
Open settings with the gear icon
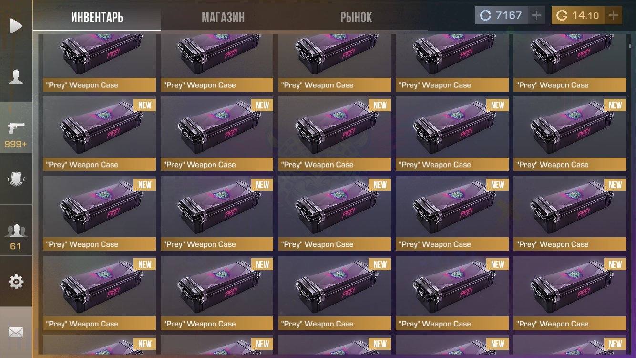[16, 282]
